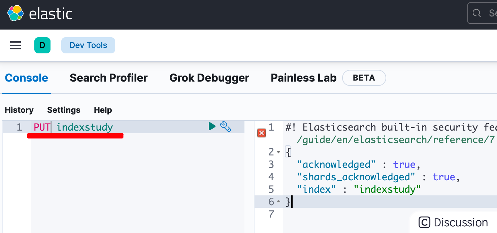Click the Dev Tools breadcrumb
The height and width of the screenshot is (233, 497).
pyautogui.click(x=88, y=45)
